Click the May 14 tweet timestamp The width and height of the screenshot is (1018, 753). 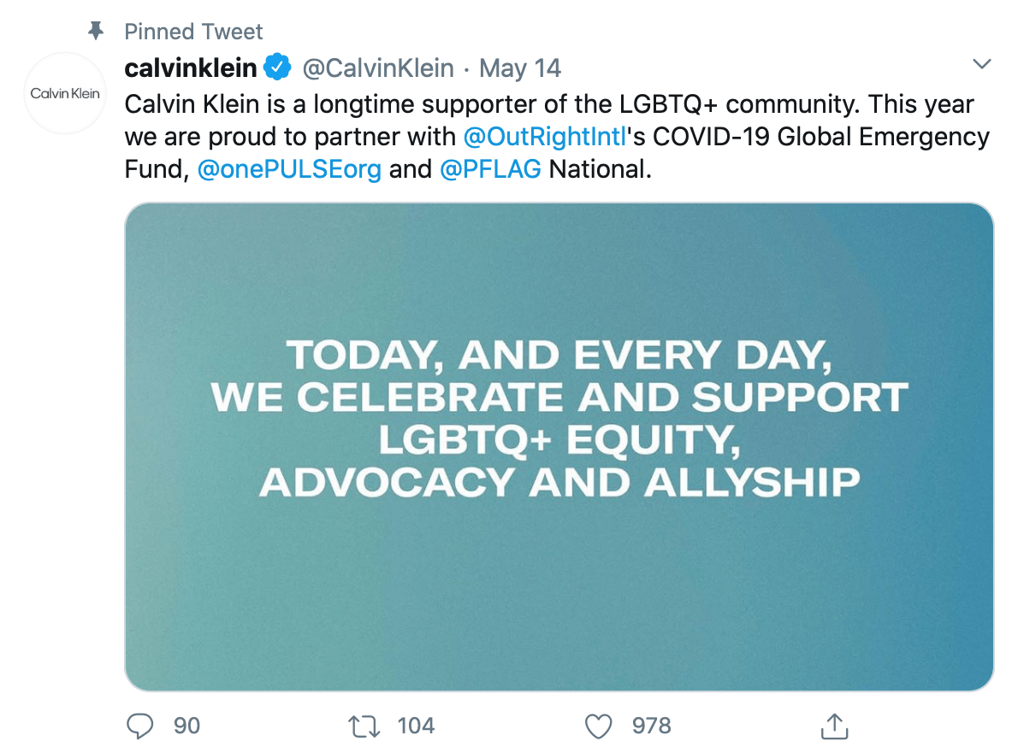point(520,68)
